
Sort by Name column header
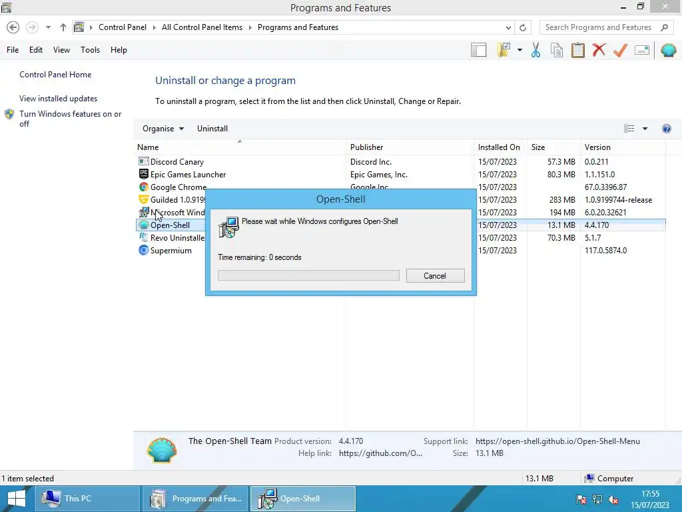240,147
